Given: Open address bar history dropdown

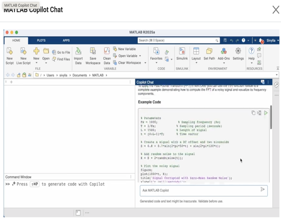Looking at the screenshot, I should [x=277, y=75].
